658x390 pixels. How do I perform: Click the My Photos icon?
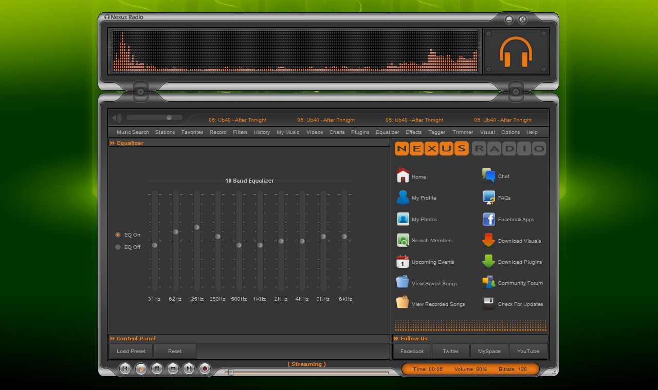click(x=403, y=219)
